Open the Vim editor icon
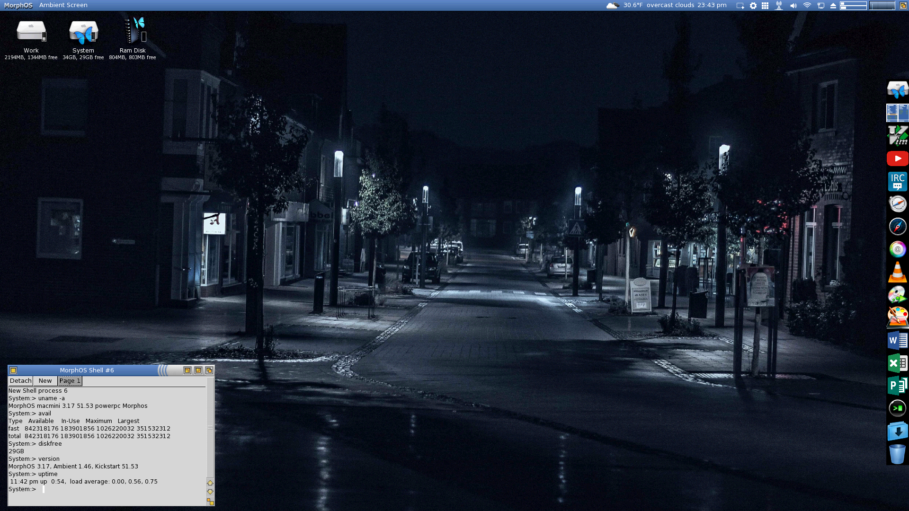The height and width of the screenshot is (511, 909). pyautogui.click(x=897, y=135)
